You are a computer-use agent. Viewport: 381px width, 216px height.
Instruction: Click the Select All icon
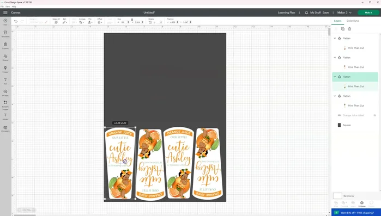[x=56, y=22]
